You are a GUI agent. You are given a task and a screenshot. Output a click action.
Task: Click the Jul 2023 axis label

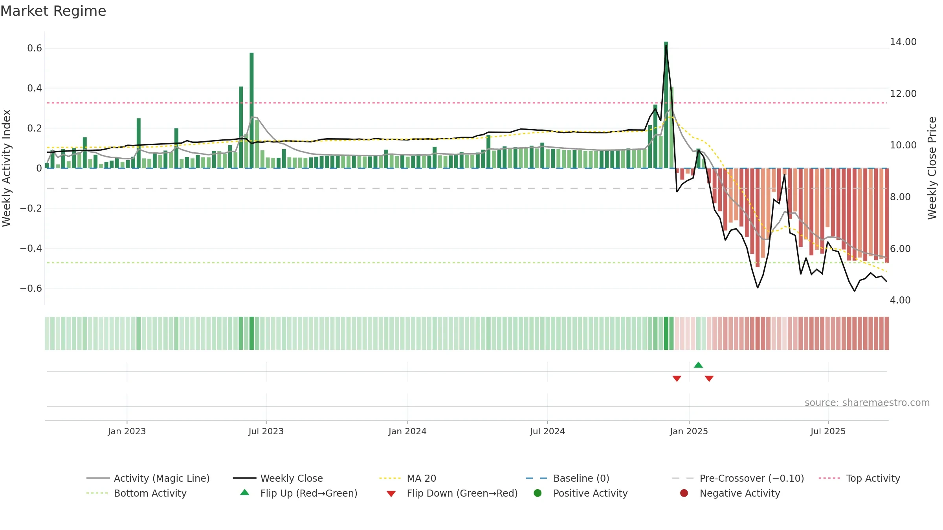[266, 431]
